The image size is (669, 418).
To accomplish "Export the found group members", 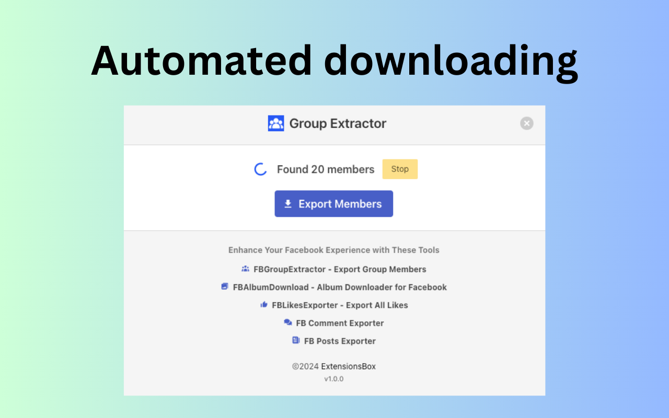I will pos(333,203).
